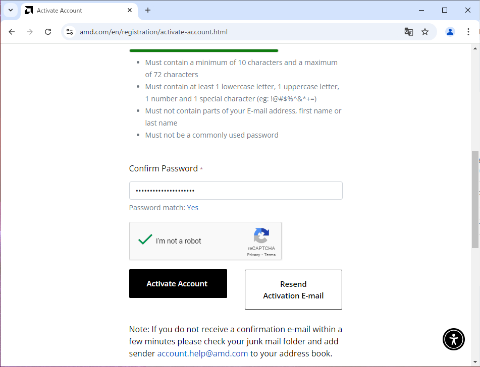480x367 pixels.
Task: Toggle the I'm not a robot checkbox
Action: (145, 239)
